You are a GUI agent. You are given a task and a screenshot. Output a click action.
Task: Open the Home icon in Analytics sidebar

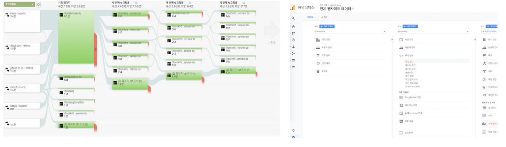click(x=293, y=26)
